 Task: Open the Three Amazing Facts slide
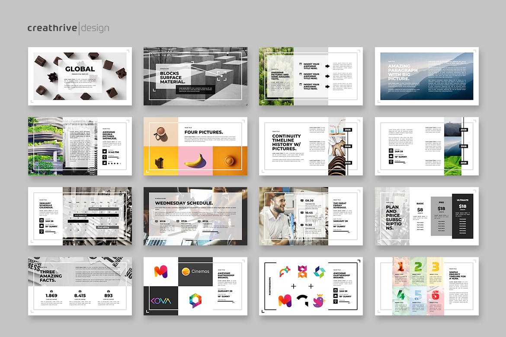coord(80,286)
